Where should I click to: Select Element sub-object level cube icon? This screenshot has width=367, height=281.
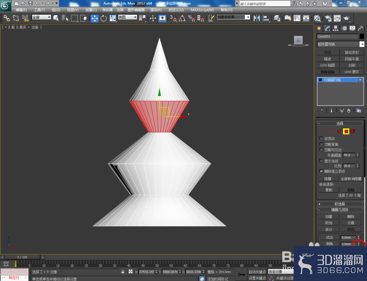tap(353, 131)
